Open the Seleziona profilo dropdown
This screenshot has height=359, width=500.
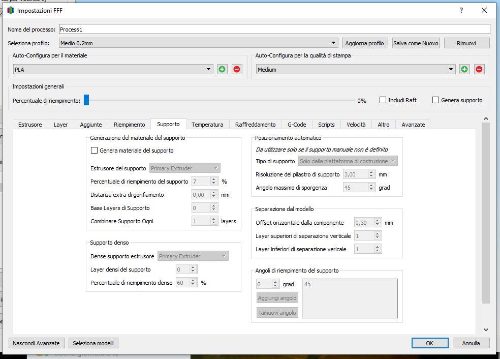198,43
